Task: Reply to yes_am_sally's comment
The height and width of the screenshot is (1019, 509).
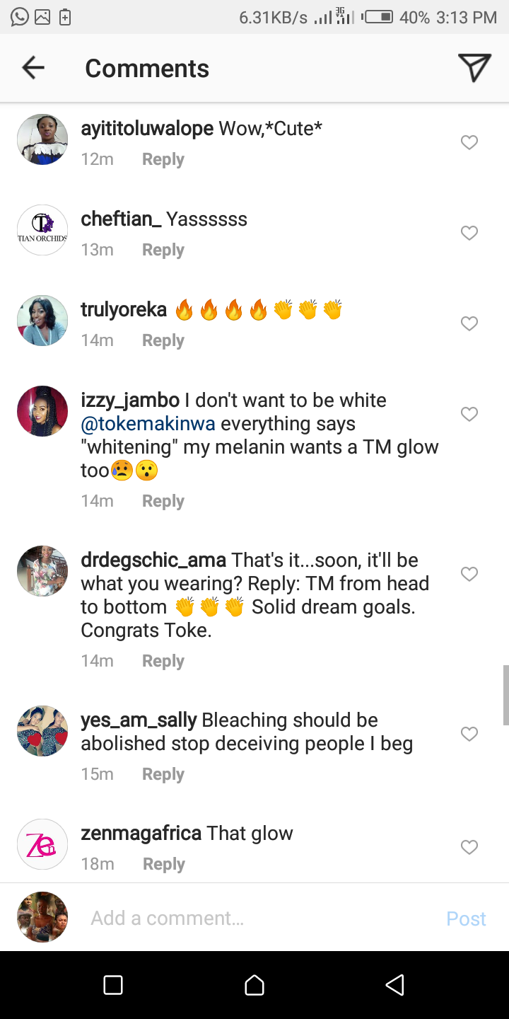Action: coord(163,774)
